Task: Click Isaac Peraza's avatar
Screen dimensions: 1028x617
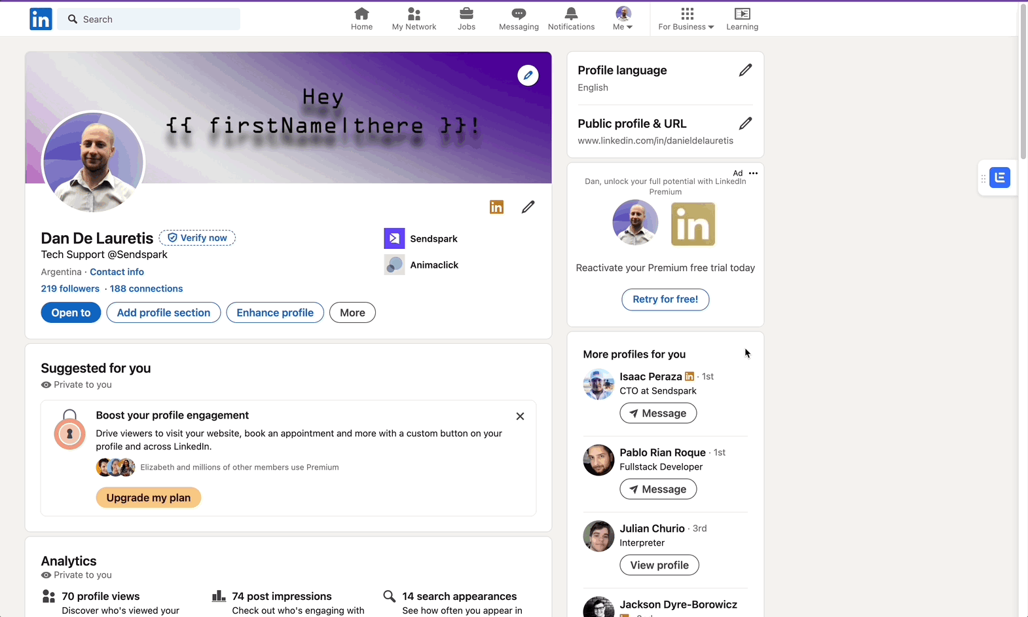Action: click(598, 384)
